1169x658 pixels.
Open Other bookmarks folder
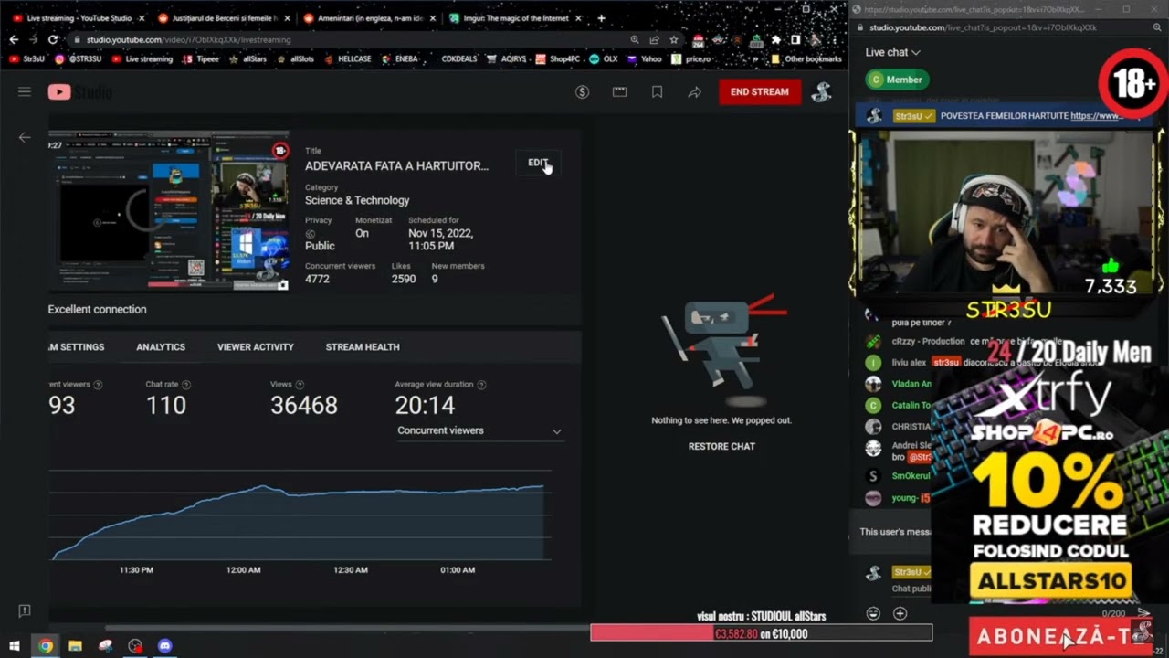coord(806,58)
